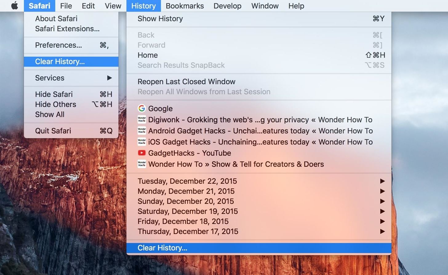The image size is (448, 275).
Task: Open iOS Gadget Hacks history entry
Action: [259, 142]
